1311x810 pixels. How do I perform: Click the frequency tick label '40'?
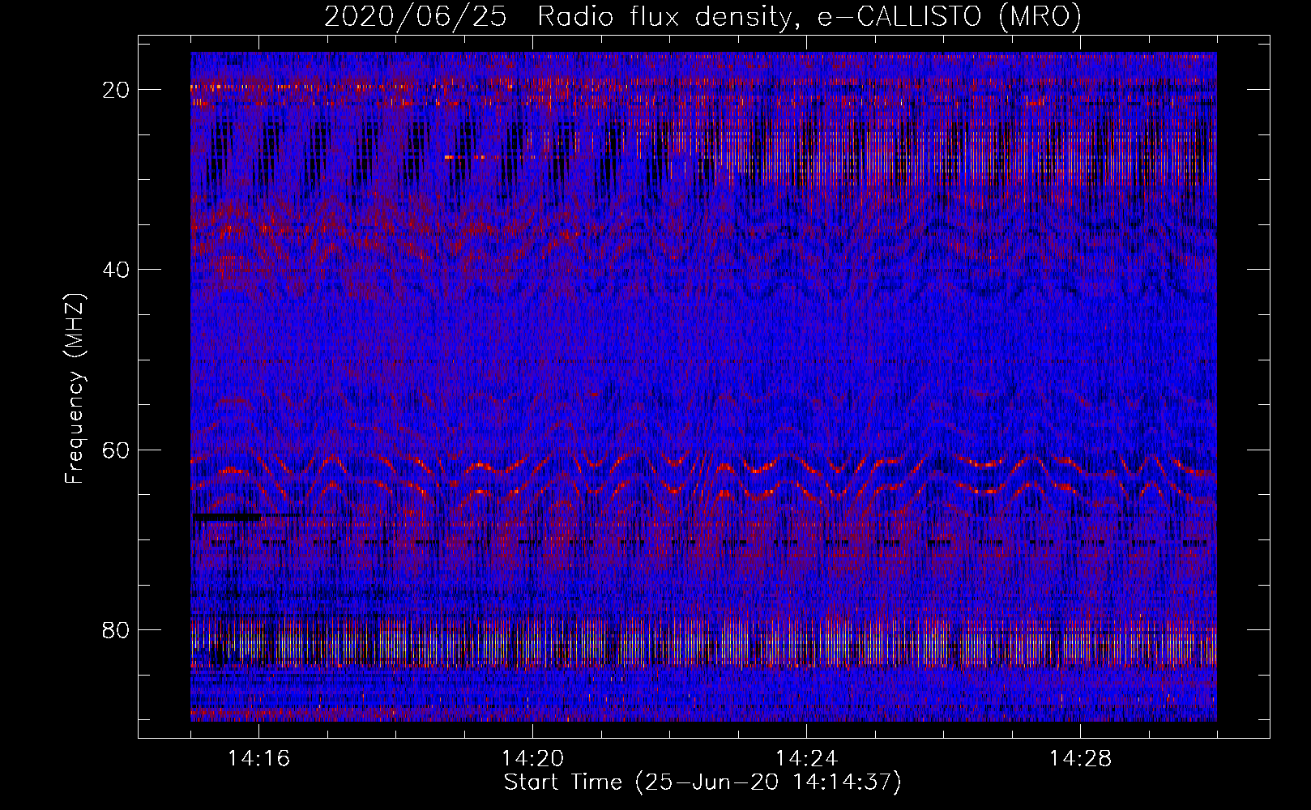(116, 270)
